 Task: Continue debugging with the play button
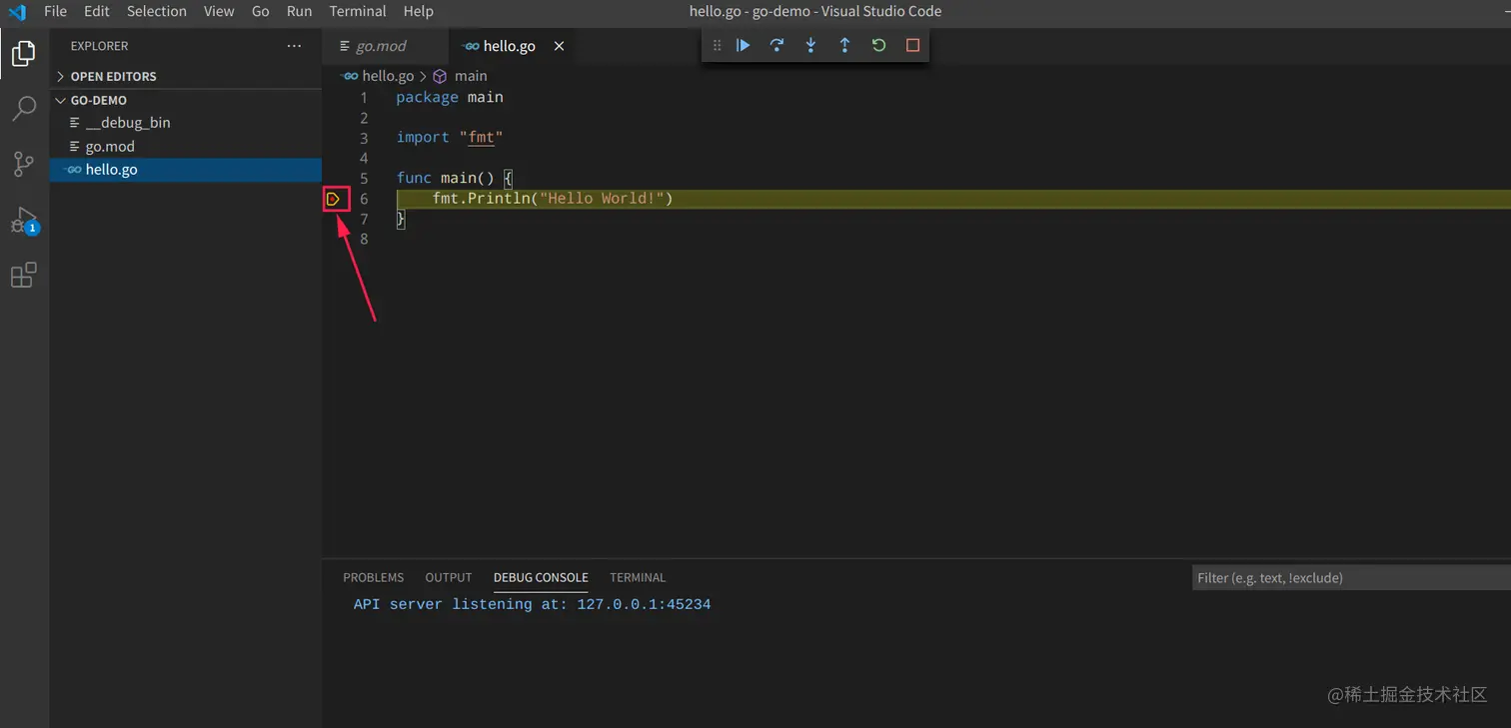(744, 45)
